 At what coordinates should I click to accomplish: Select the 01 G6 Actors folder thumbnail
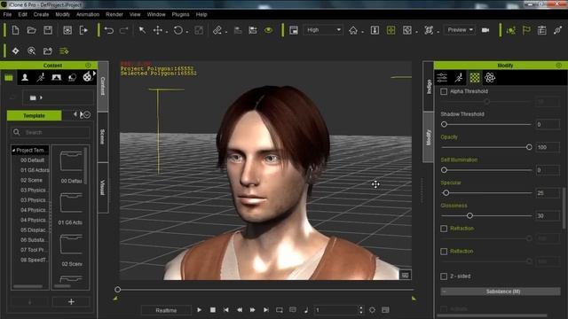point(71,203)
